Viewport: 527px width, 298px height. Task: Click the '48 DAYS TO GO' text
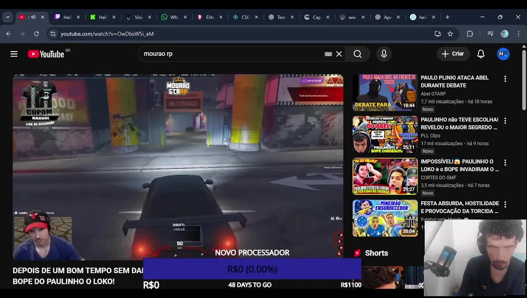250,285
